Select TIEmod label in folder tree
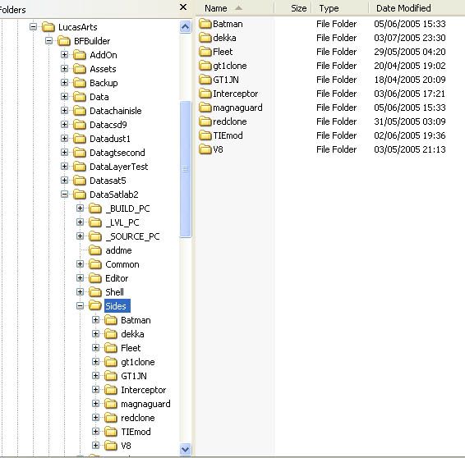465x458 pixels. point(136,432)
